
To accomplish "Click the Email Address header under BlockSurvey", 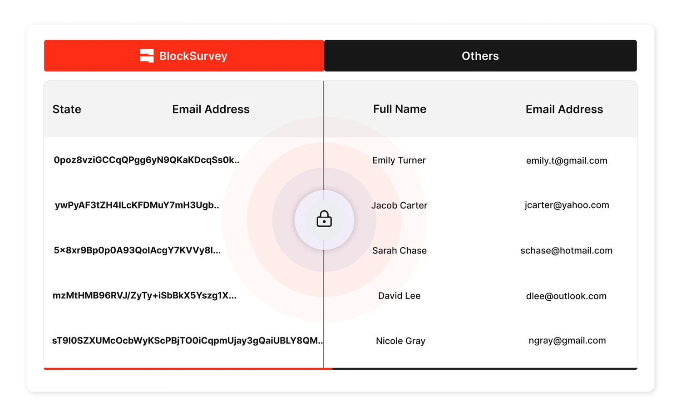I will click(x=211, y=109).
